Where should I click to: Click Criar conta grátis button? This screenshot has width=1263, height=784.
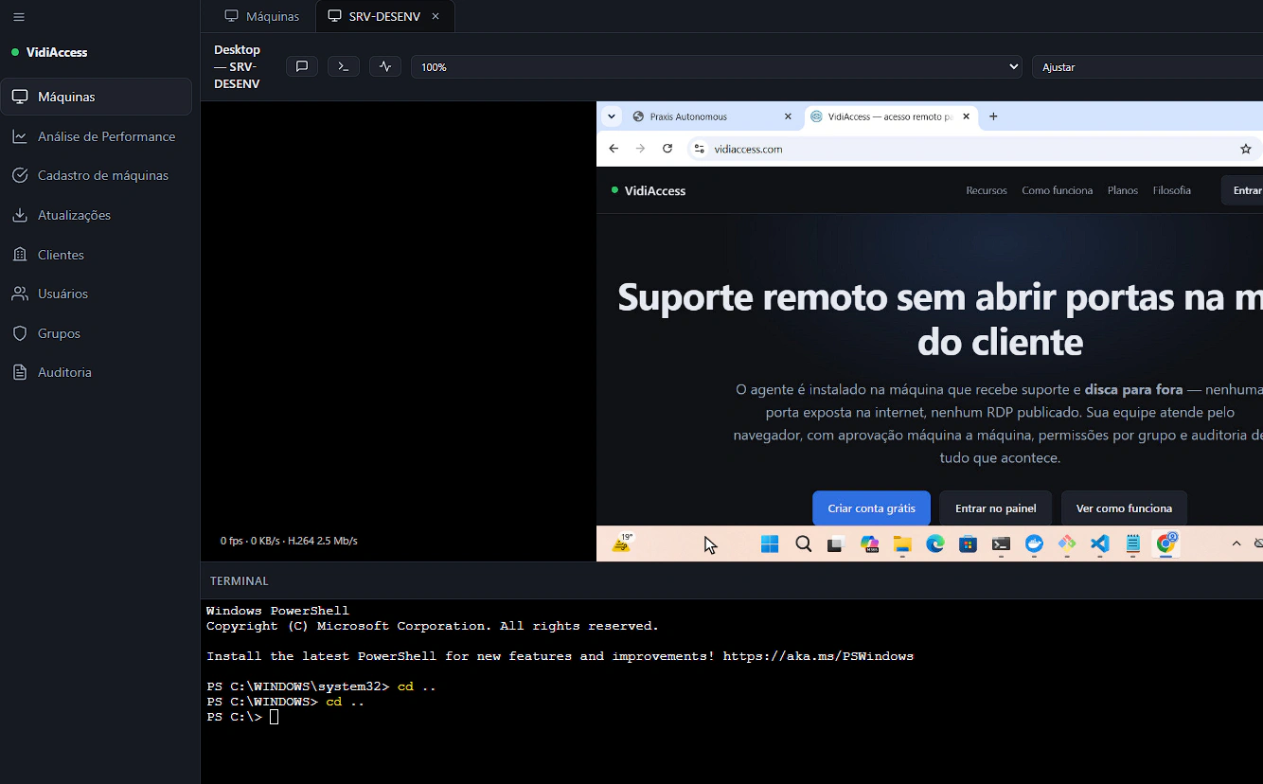click(x=871, y=508)
